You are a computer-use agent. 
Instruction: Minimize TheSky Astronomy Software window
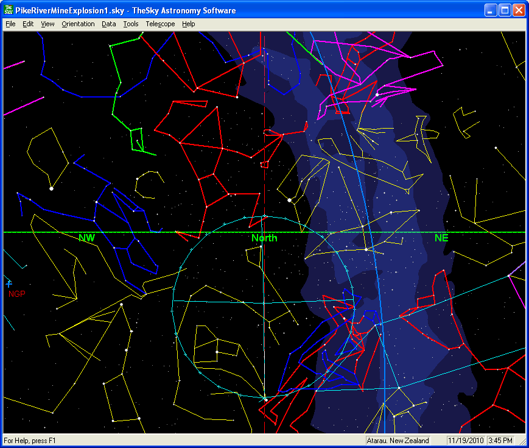(x=491, y=10)
